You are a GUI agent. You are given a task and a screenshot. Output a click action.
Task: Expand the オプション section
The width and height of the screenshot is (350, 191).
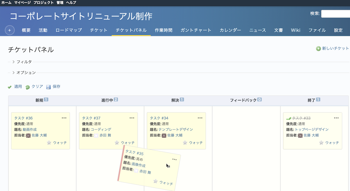pos(26,73)
